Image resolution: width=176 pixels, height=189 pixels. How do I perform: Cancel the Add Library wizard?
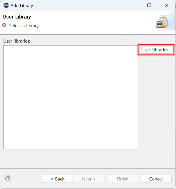click(x=156, y=179)
